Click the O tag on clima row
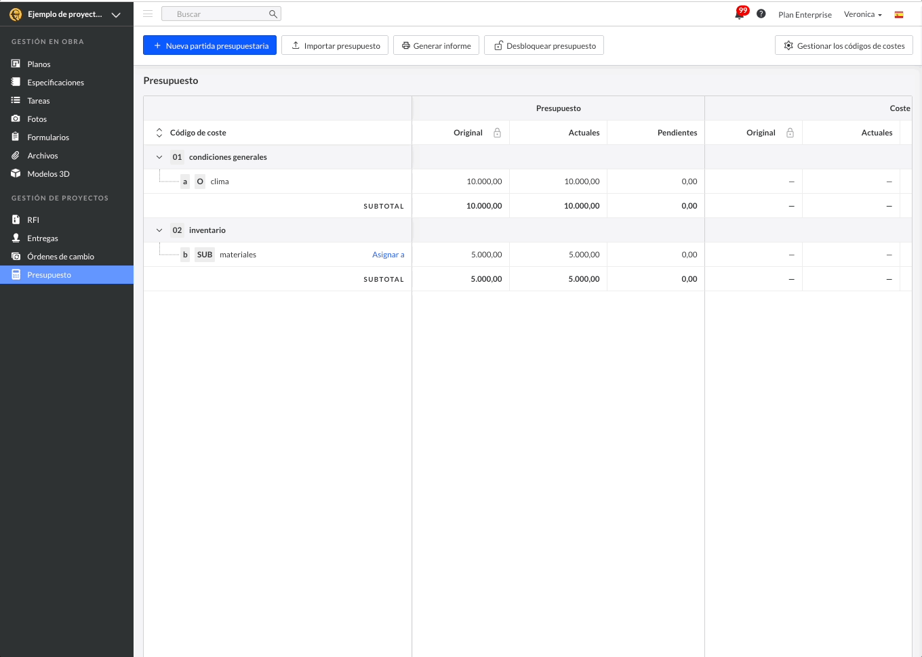Screen dimensions: 922x657 tap(200, 182)
